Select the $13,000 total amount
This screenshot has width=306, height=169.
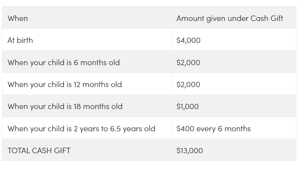[x=190, y=151]
